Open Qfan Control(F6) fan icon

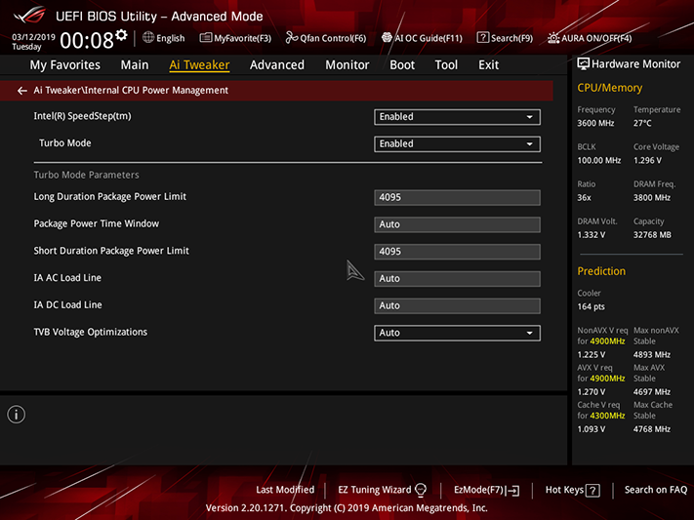[x=291, y=38]
